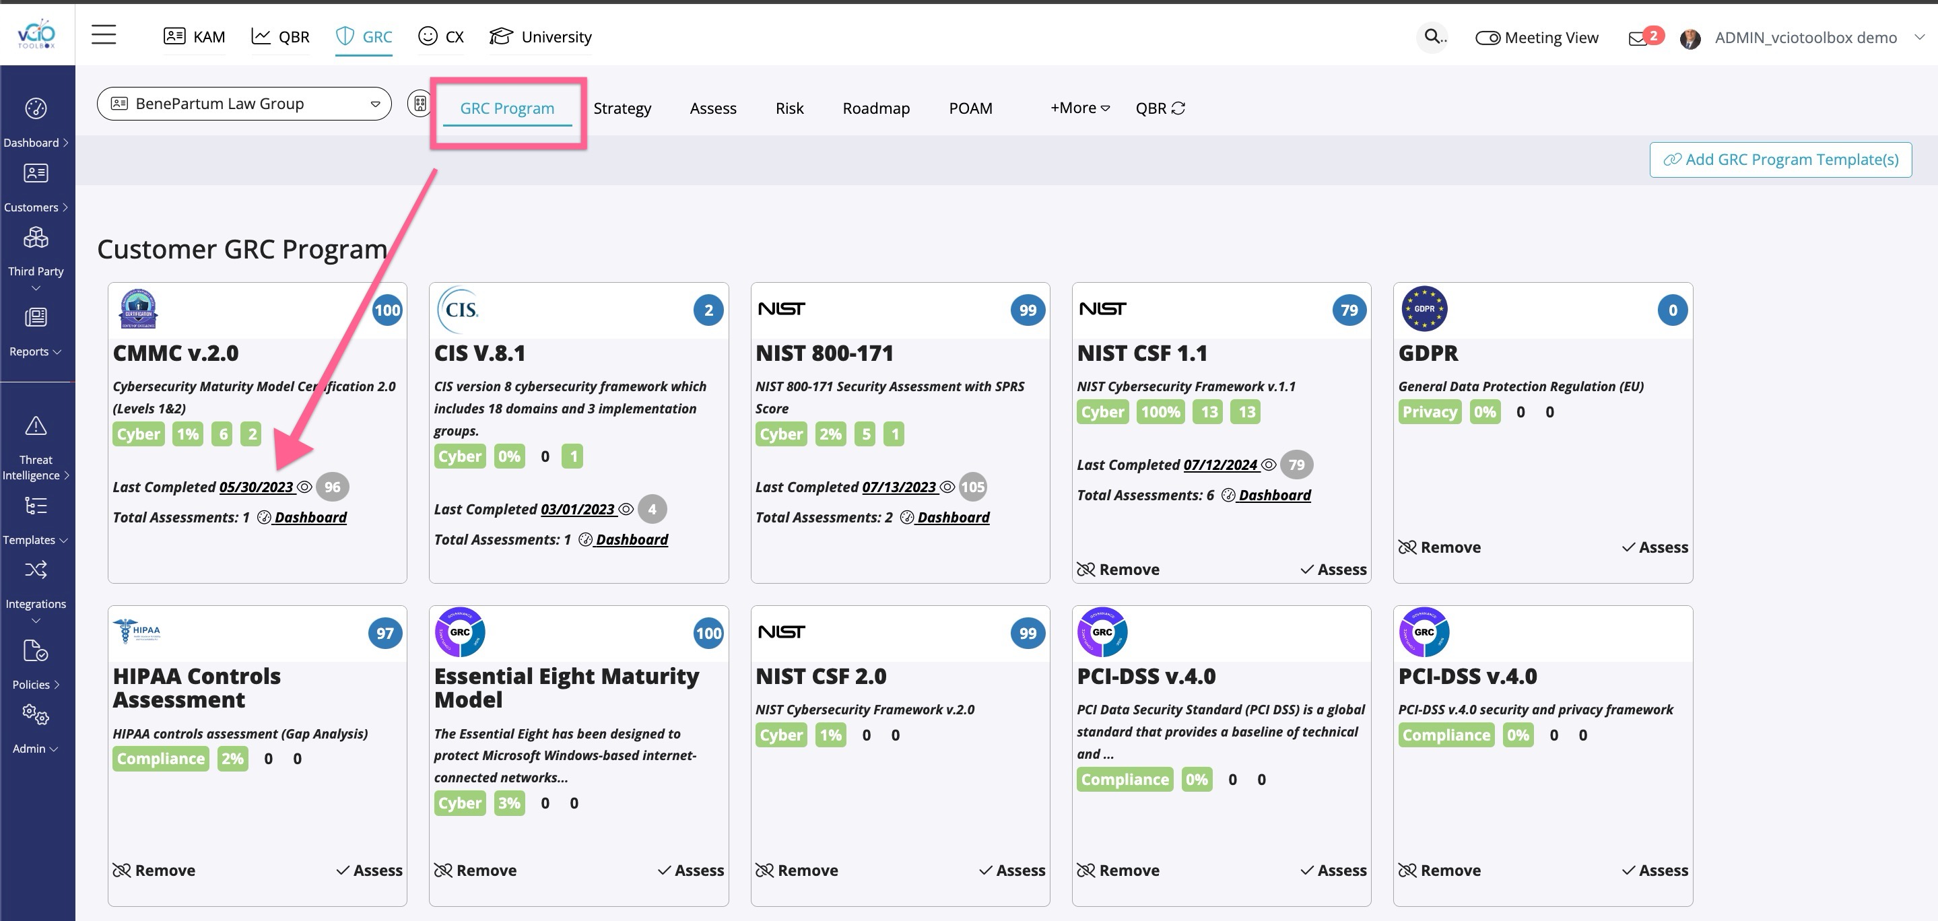
Task: Open the Third Party cubes icon
Action: pyautogui.click(x=36, y=238)
